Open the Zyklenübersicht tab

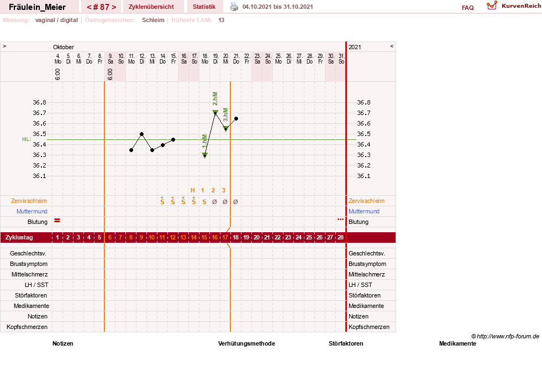[151, 7]
